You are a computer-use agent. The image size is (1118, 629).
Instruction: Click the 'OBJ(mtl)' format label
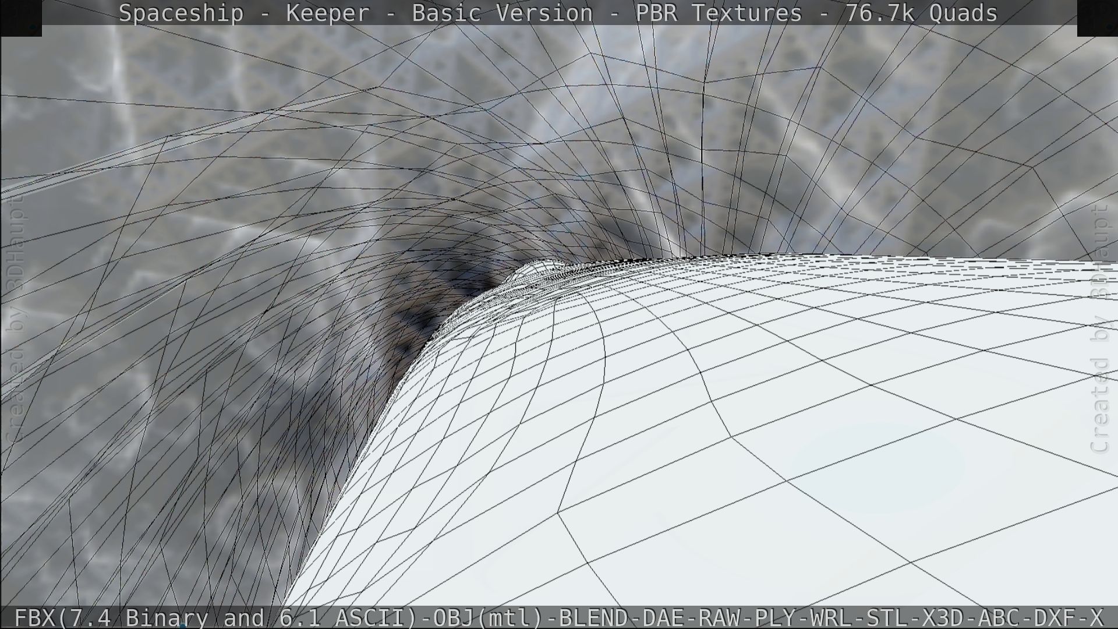coord(488,617)
